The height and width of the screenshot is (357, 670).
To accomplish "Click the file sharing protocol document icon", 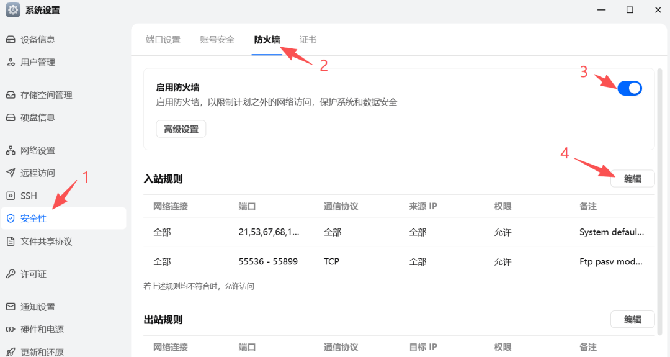I will [x=11, y=242].
